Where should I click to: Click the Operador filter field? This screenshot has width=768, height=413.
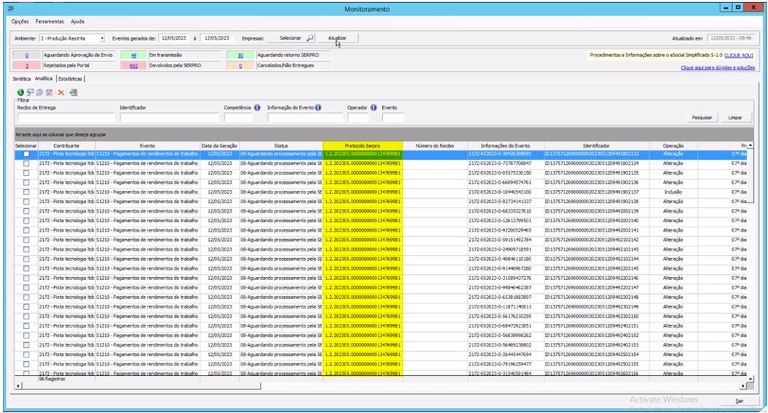pyautogui.click(x=358, y=118)
